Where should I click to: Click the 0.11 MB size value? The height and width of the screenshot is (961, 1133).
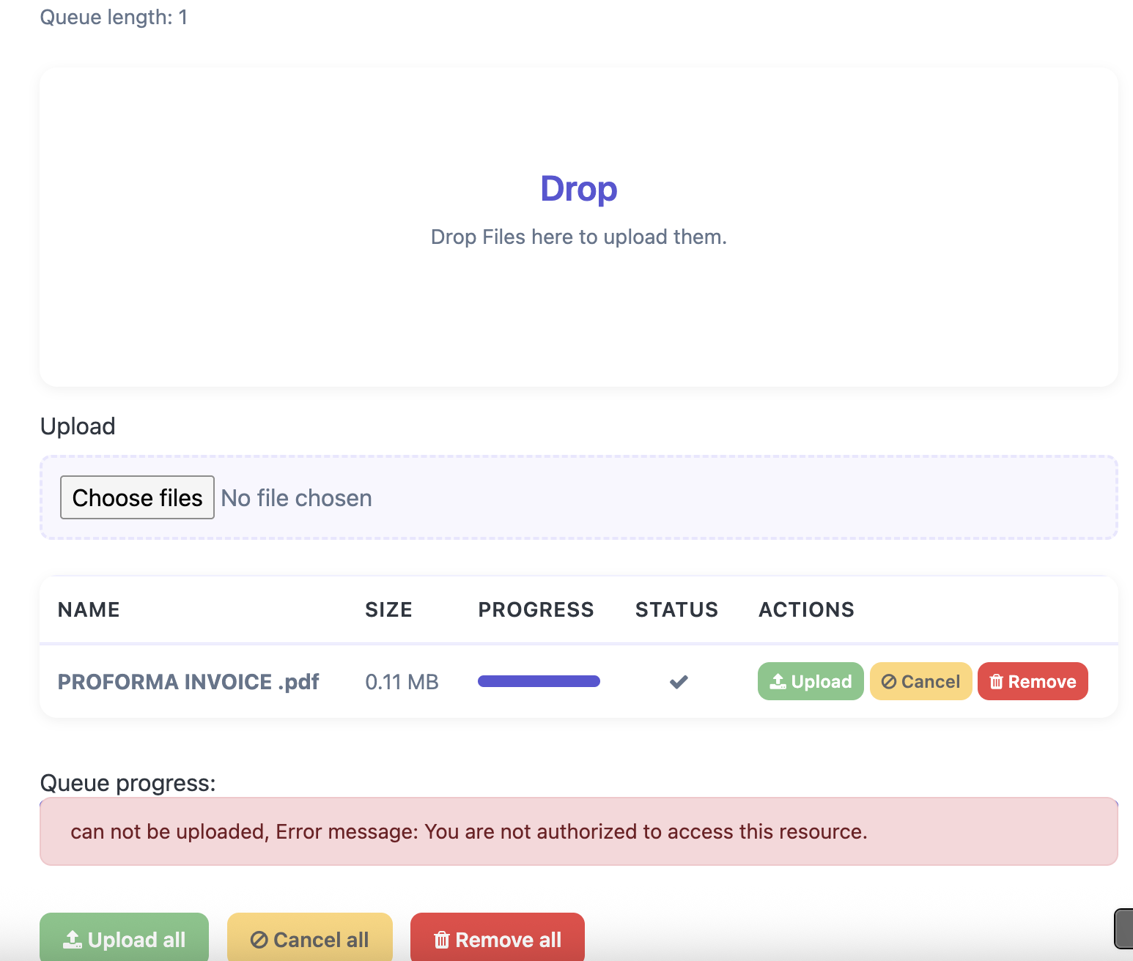coord(402,682)
